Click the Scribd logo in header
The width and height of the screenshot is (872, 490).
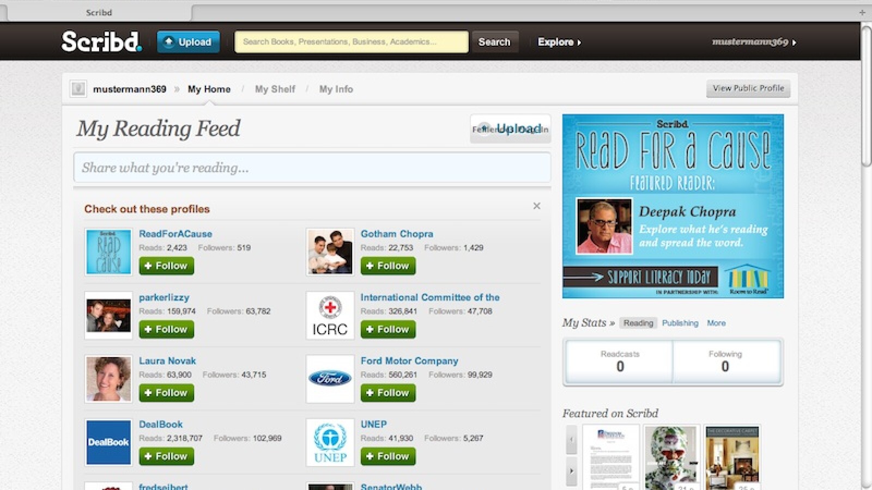pos(101,42)
